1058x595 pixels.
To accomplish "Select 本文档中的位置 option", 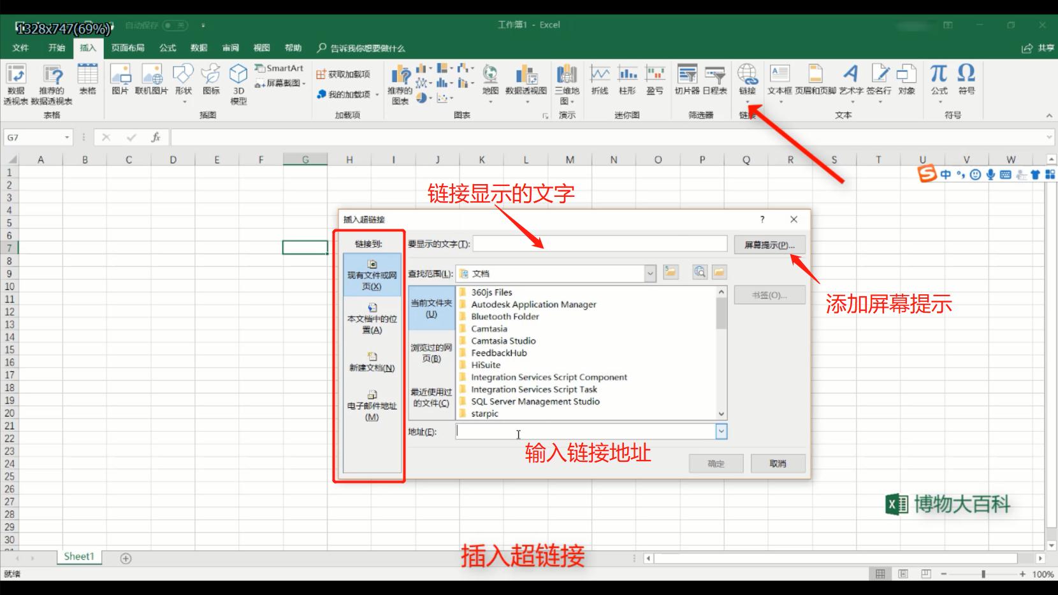I will [372, 320].
